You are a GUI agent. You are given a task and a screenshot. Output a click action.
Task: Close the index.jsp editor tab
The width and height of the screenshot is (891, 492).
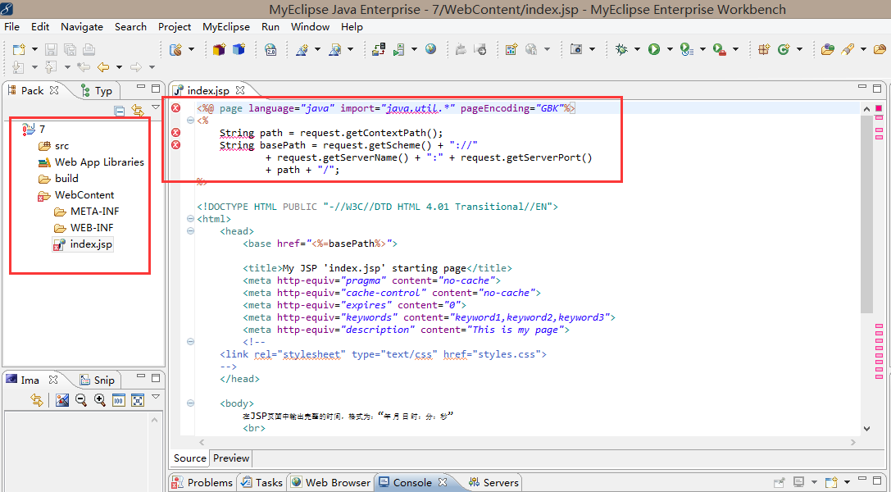coord(240,90)
